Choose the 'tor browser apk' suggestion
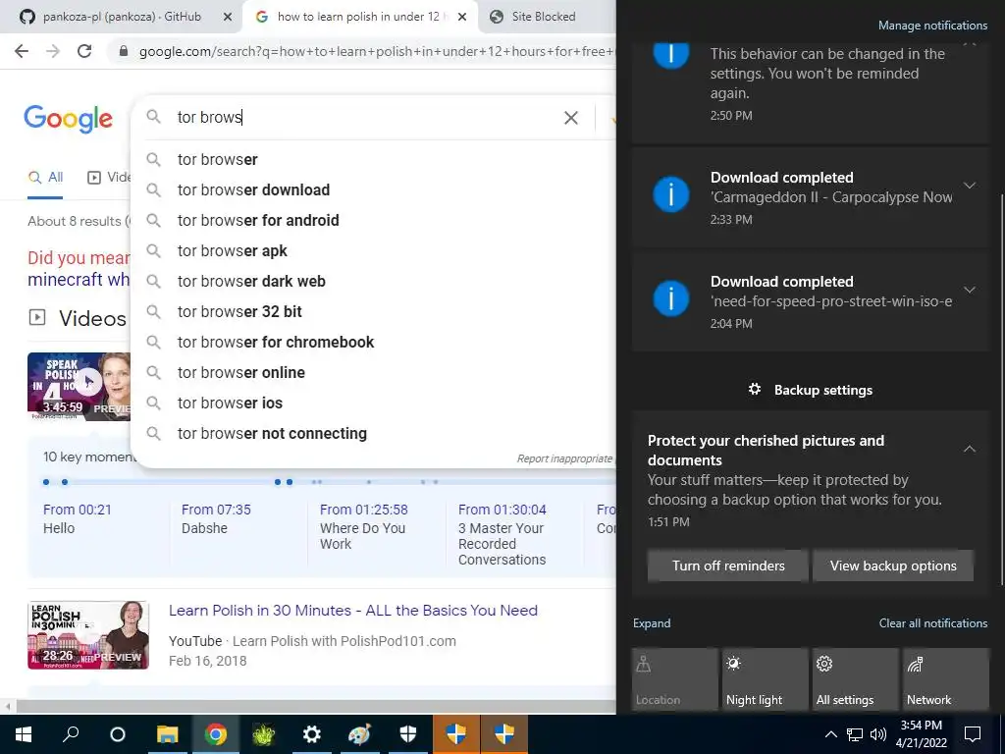 click(372, 250)
